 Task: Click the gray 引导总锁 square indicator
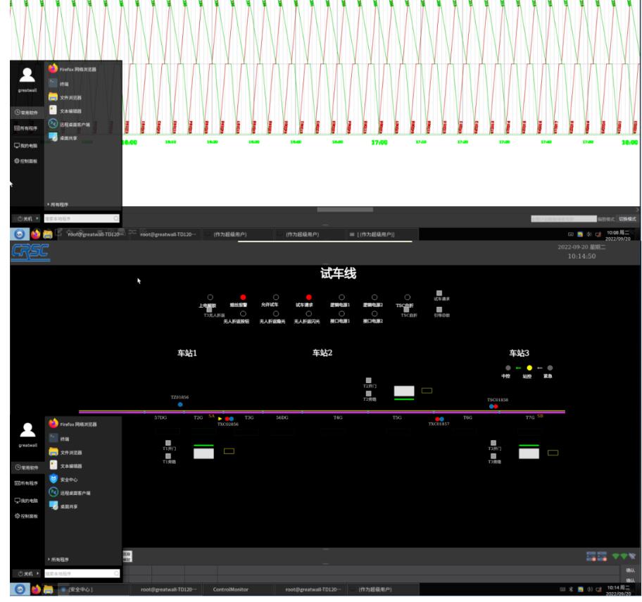tap(439, 309)
